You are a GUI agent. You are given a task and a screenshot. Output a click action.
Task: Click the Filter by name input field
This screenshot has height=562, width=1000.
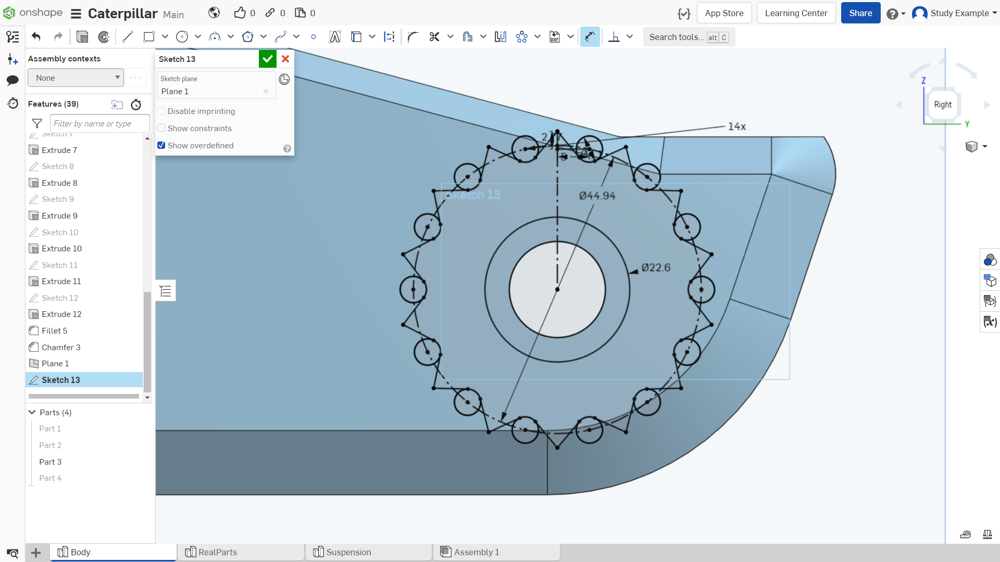point(99,123)
